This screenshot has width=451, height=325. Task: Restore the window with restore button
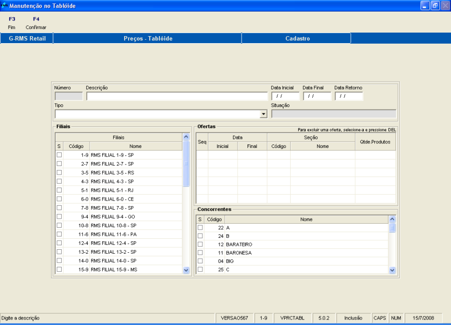(435, 6)
